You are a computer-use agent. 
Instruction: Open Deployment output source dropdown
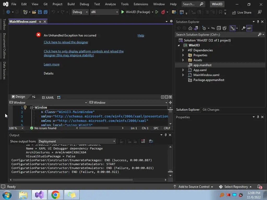(x=77, y=141)
